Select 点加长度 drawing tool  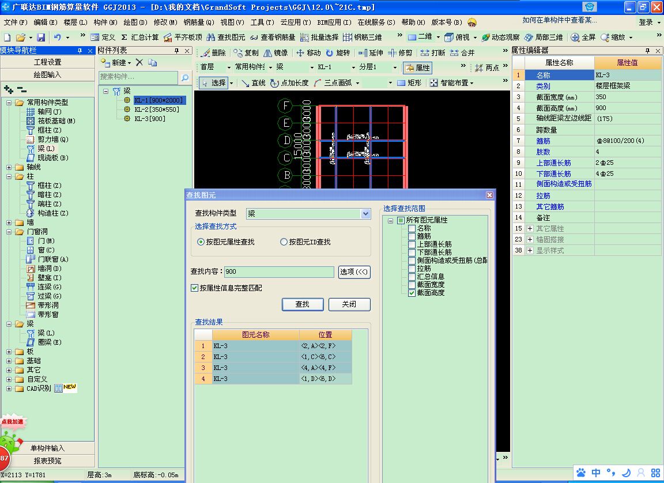pyautogui.click(x=290, y=83)
